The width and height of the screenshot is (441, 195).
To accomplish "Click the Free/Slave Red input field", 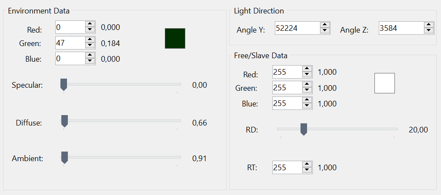I will (x=287, y=72).
